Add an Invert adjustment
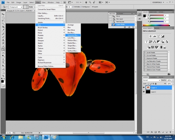The image size is (175, 140). click(x=149, y=47)
